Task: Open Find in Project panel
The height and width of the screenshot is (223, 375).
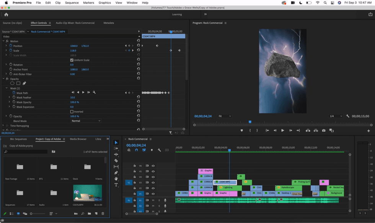Action: point(83,213)
